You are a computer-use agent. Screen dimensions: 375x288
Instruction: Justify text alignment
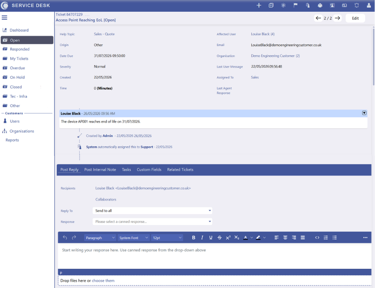[x=303, y=237]
